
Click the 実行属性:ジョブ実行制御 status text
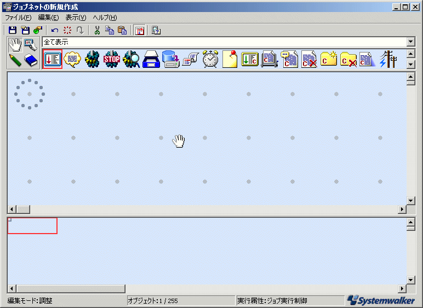pyautogui.click(x=272, y=300)
